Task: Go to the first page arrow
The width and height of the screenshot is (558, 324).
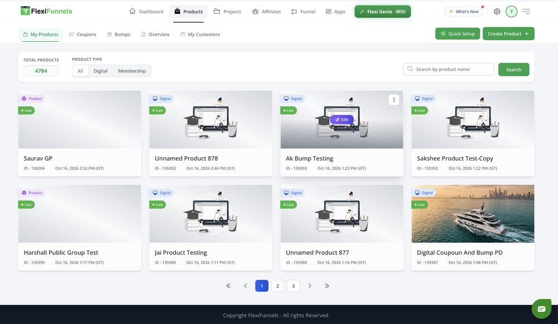Action: point(228,286)
